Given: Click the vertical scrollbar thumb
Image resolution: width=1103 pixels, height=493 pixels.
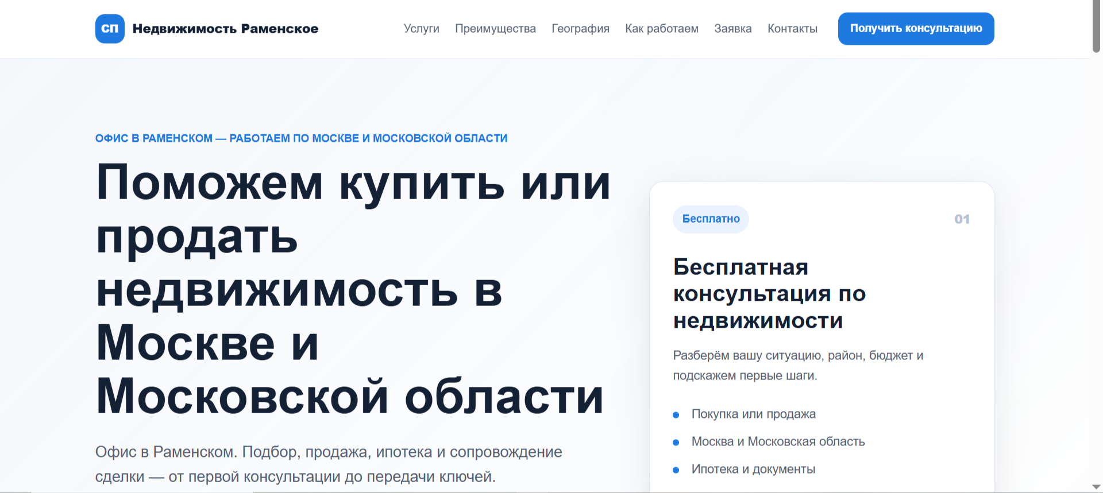Looking at the screenshot, I should [1096, 26].
